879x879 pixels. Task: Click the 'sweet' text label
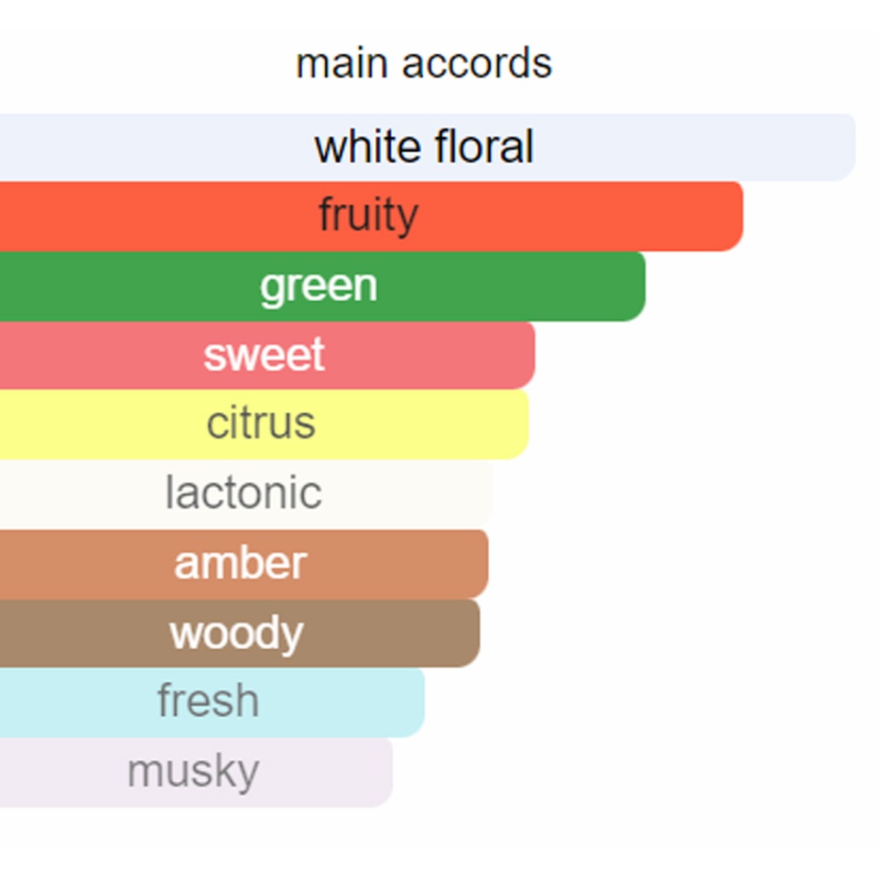pos(264,355)
